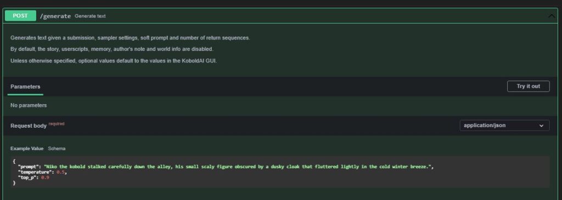Click the line mentioning the KoboldAI GUI defaults
The width and height of the screenshot is (562, 200).
pyautogui.click(x=114, y=60)
